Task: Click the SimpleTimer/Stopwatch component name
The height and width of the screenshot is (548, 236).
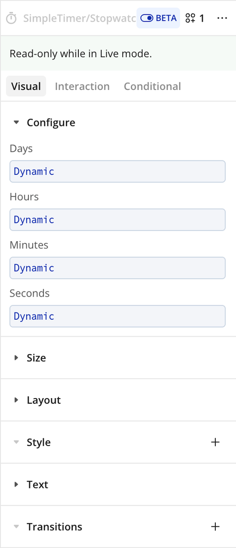Action: [x=79, y=18]
